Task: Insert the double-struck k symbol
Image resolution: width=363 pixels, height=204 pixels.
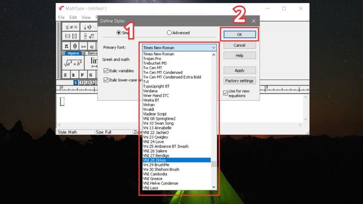Action: pyautogui.click(x=74, y=75)
